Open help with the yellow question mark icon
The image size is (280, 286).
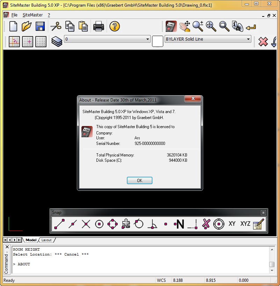click(115, 27)
